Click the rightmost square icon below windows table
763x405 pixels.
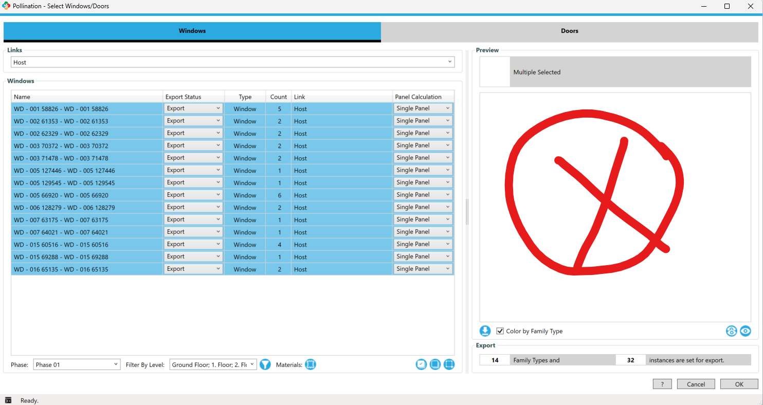(449, 364)
